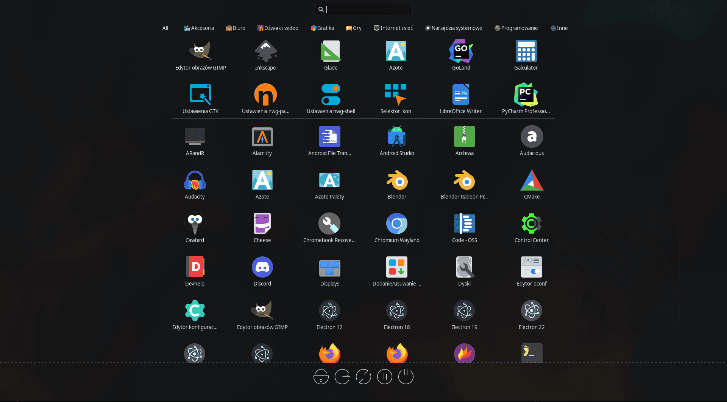Launch Audacity
The height and width of the screenshot is (402, 727).
point(195,184)
